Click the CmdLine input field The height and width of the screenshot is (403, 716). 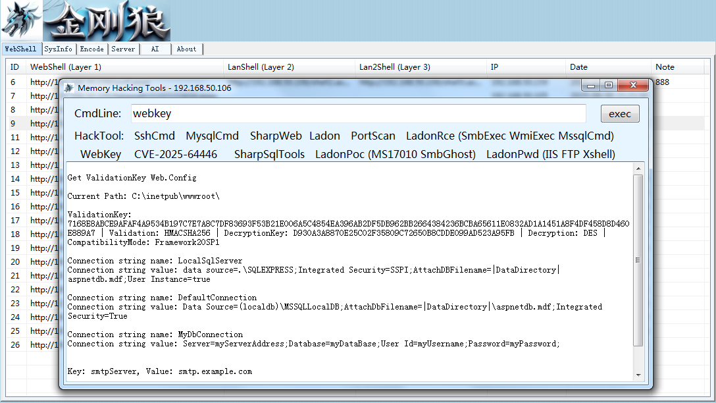[x=359, y=113]
